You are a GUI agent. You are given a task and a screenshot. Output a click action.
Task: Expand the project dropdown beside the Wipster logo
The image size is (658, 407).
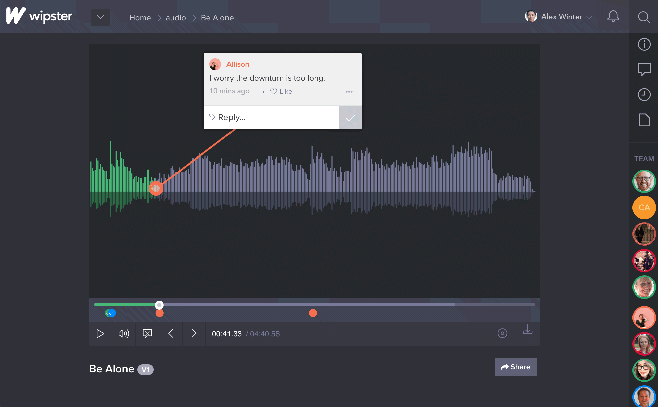[100, 17]
